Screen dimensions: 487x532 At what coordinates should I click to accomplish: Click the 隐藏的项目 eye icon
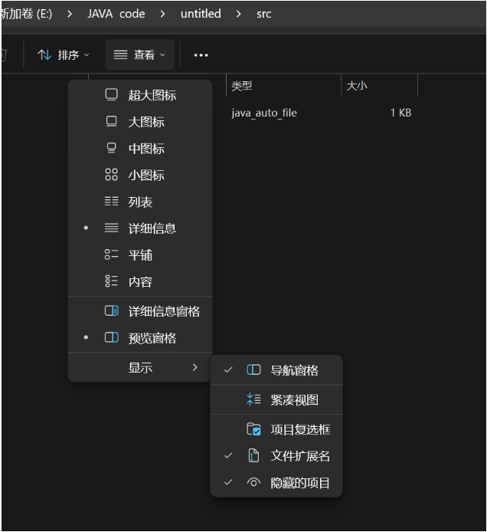coord(253,482)
